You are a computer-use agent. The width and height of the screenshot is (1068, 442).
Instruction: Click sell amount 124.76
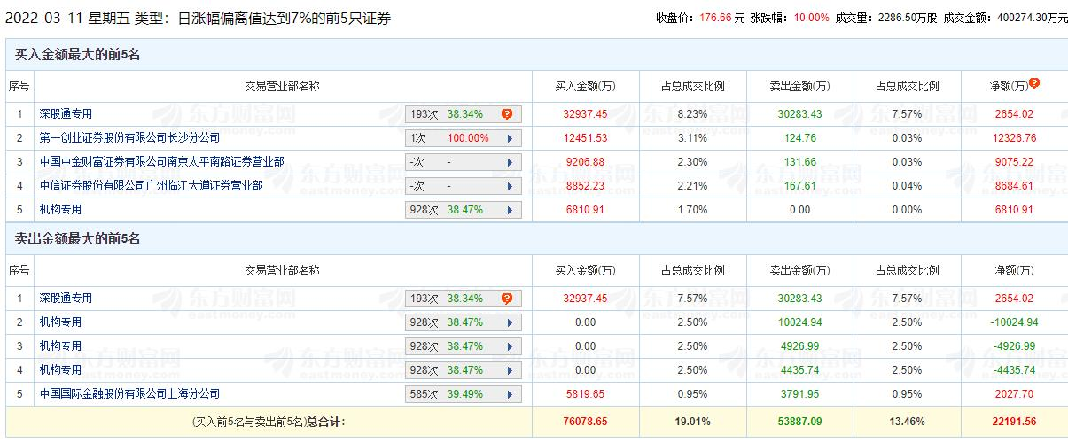point(799,138)
